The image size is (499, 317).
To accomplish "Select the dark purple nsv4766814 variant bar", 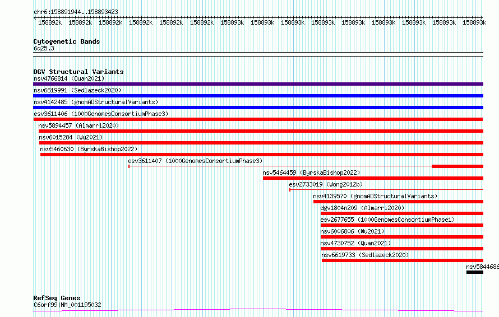I will [x=258, y=84].
